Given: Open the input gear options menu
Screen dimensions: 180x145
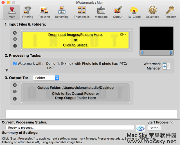Looking at the screenshot, I should pos(123,34).
